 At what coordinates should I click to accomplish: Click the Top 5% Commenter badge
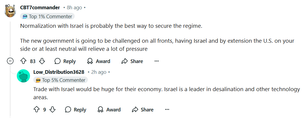(61, 80)
